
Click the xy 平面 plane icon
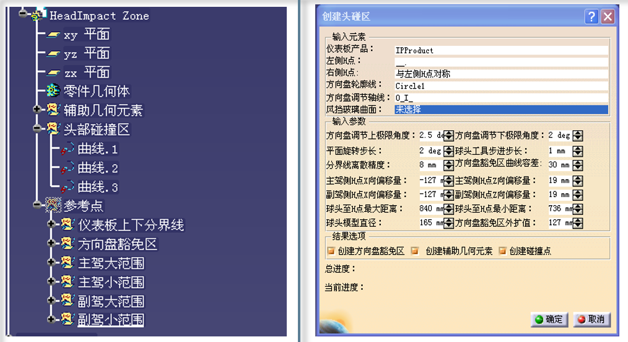pyautogui.click(x=53, y=35)
